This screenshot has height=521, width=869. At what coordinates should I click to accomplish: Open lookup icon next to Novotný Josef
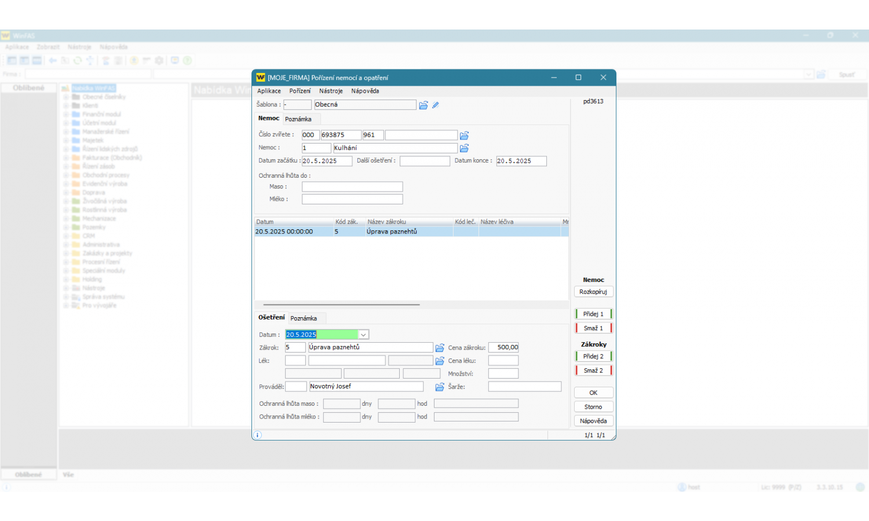(x=440, y=387)
